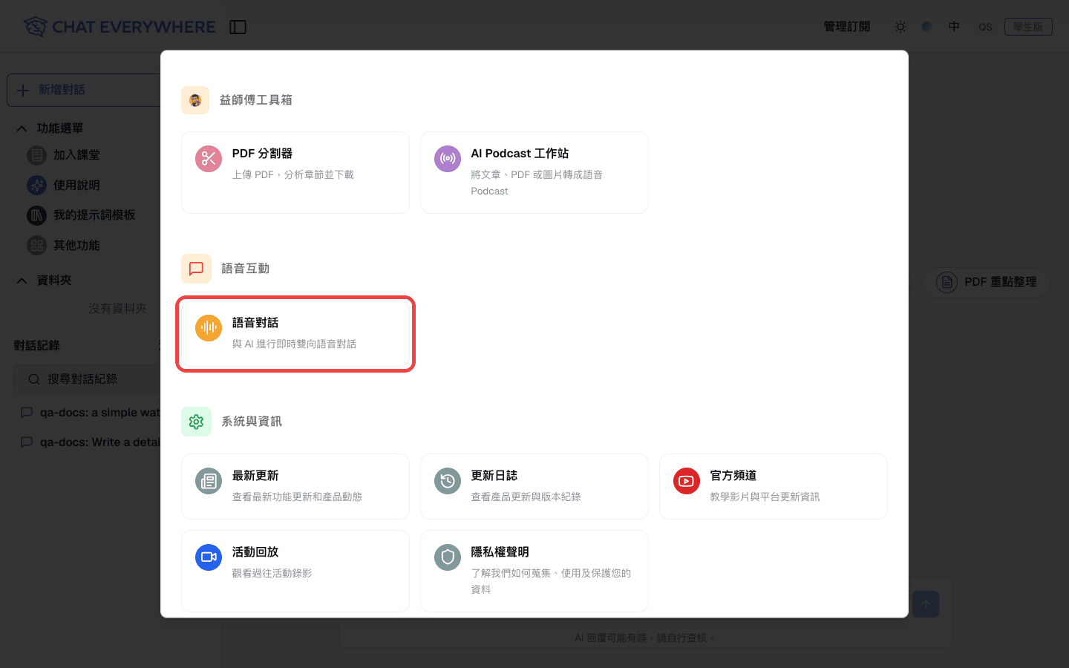Screen dimensions: 1069x668
Task: Collapse the 功能選單 section
Action: pyautogui.click(x=22, y=128)
